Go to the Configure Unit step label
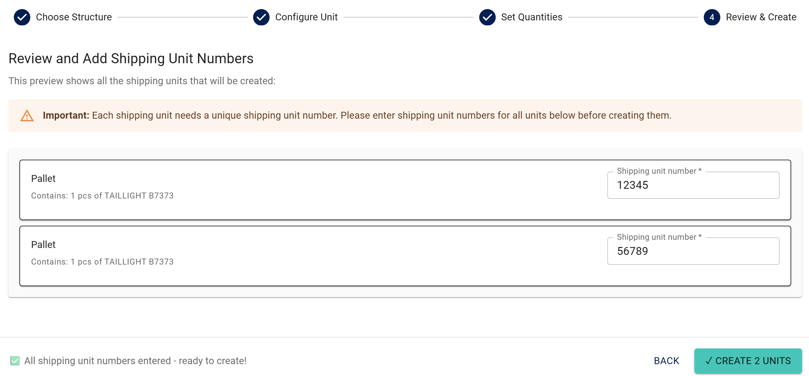The width and height of the screenshot is (809, 376). click(x=306, y=17)
